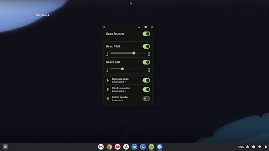Open YouTube from the shelf
Screen dimensions: 269x151
118,147
